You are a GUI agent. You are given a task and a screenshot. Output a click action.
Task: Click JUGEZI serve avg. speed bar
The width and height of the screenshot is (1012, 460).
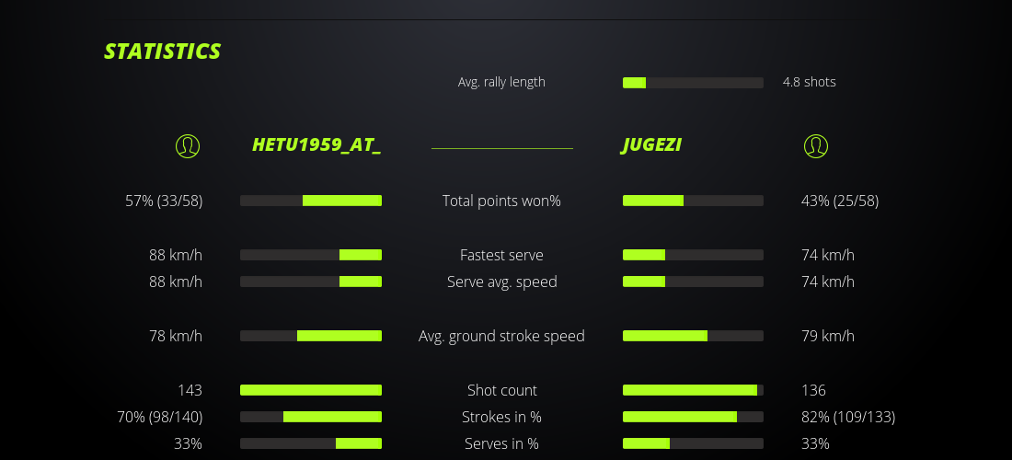tap(693, 282)
